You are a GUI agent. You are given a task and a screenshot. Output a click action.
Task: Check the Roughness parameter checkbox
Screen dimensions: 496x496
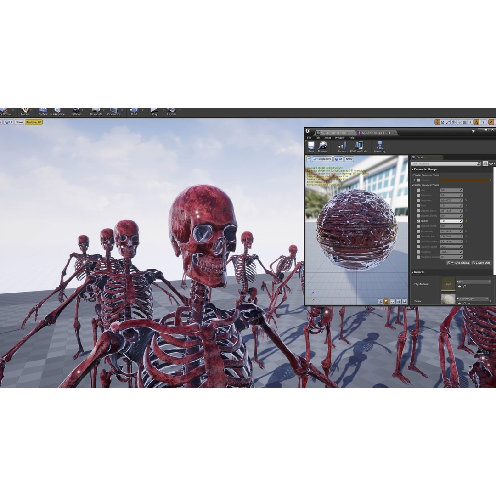pyautogui.click(x=418, y=252)
